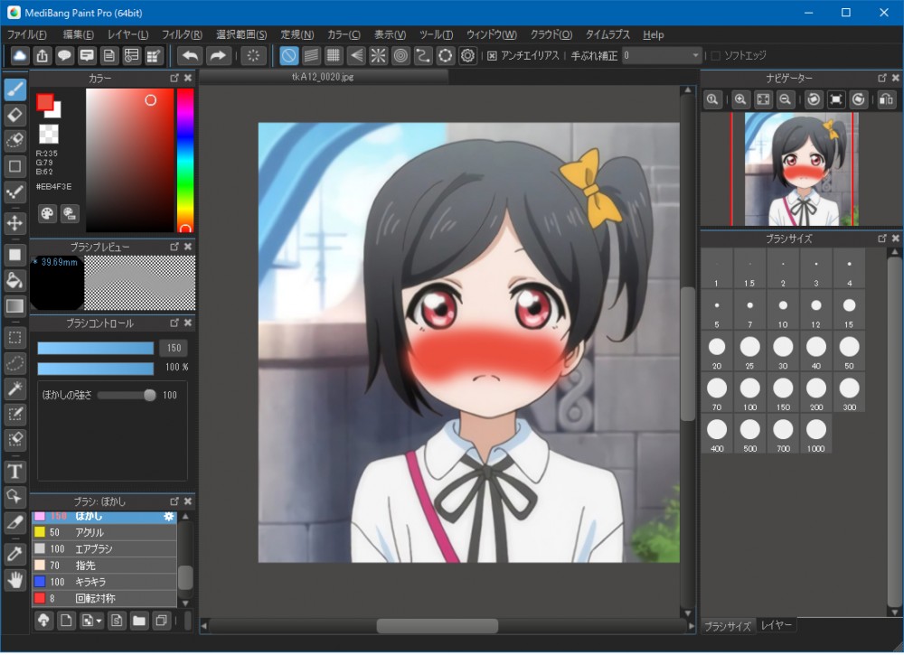Redo the undone action
This screenshot has height=655, width=904.
pyautogui.click(x=218, y=56)
